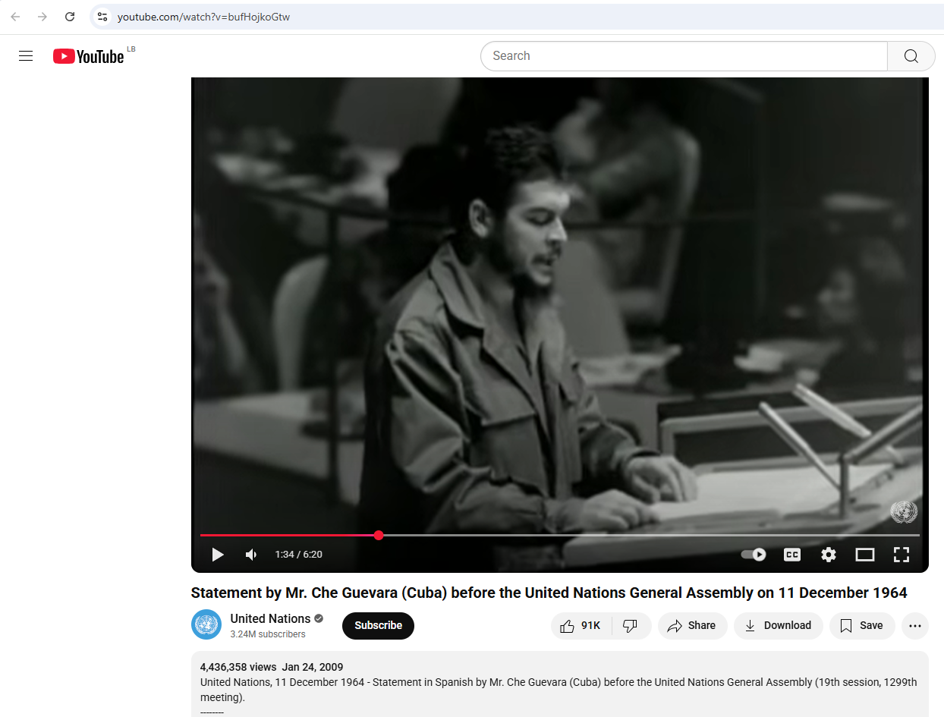Open the hamburger guide menu
The image size is (944, 717).
(x=26, y=56)
